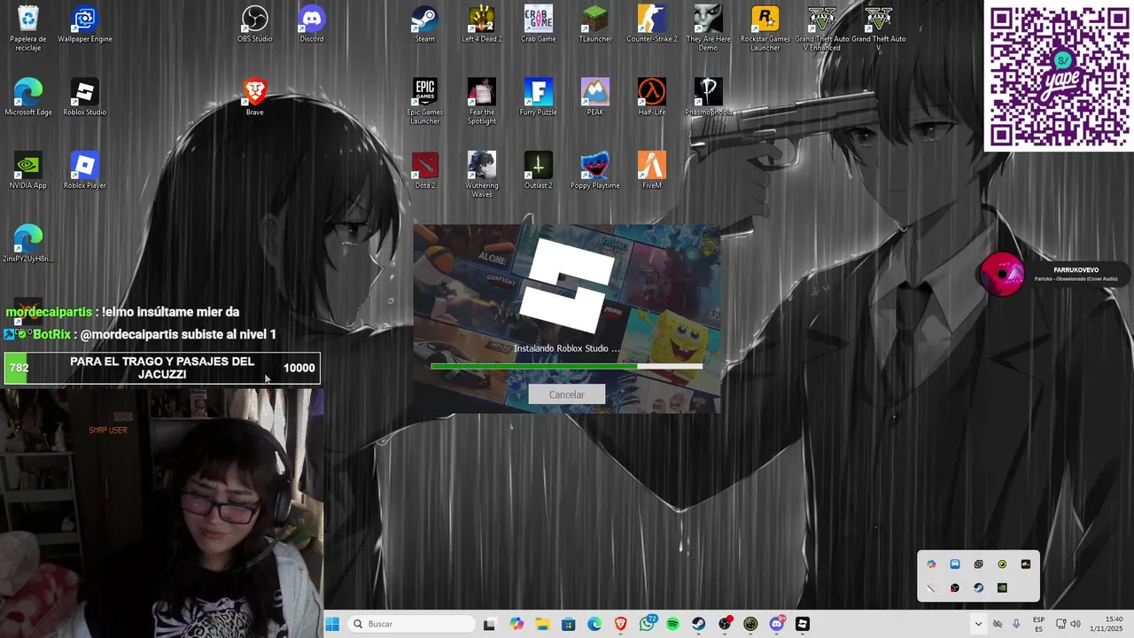
Task: Select the Discord desktop shortcut
Action: (x=312, y=25)
